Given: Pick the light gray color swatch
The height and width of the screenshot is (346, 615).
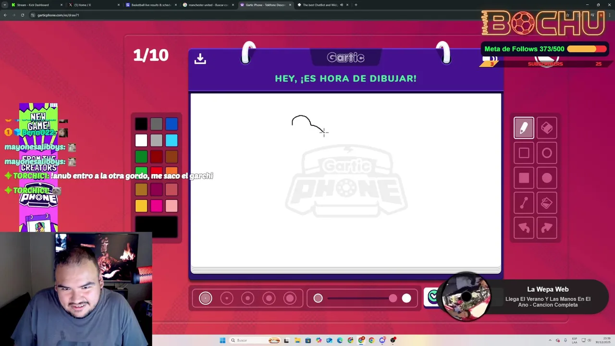Looking at the screenshot, I should (156, 140).
